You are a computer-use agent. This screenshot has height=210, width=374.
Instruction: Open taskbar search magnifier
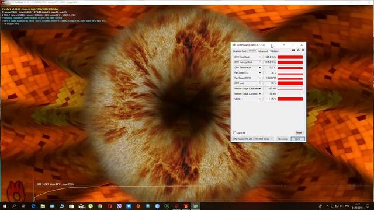click(14, 206)
